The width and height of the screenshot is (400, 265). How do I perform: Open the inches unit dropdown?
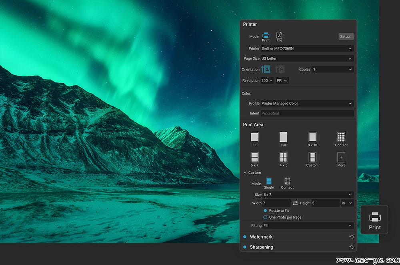pyautogui.click(x=347, y=203)
